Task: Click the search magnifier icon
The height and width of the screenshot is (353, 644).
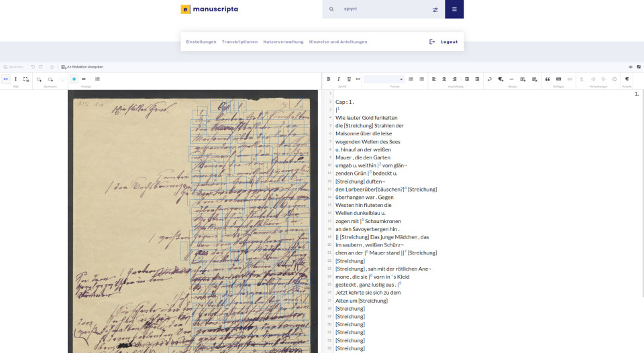Action: pyautogui.click(x=331, y=9)
